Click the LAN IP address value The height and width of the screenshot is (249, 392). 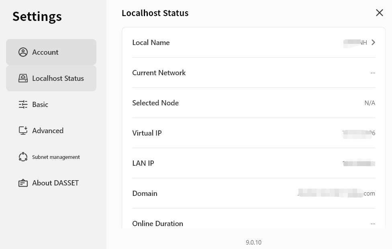359,163
